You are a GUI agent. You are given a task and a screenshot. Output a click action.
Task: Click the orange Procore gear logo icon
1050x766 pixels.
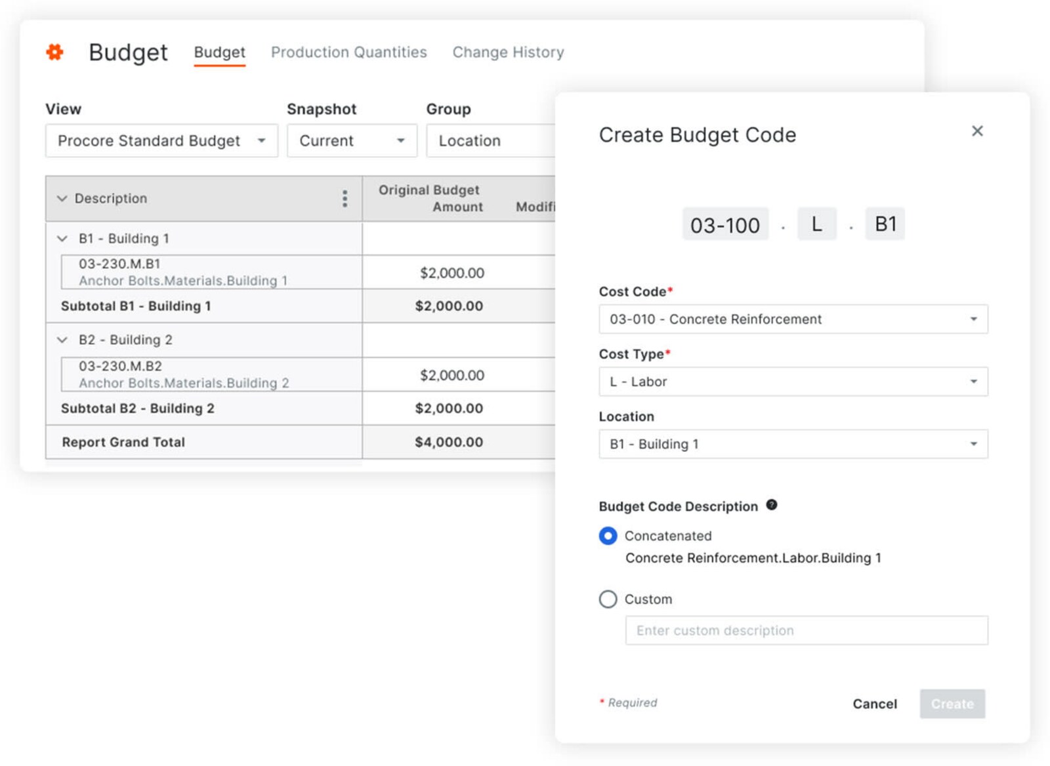[55, 52]
